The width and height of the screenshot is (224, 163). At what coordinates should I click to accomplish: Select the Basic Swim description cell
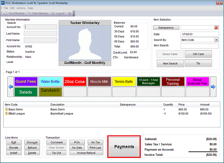(x=58, y=109)
